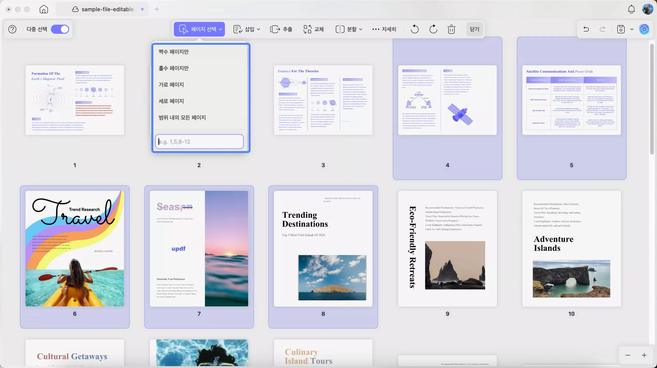Image resolution: width=657 pixels, height=368 pixels.
Task: Click the 분할 split icon
Action: (340, 29)
